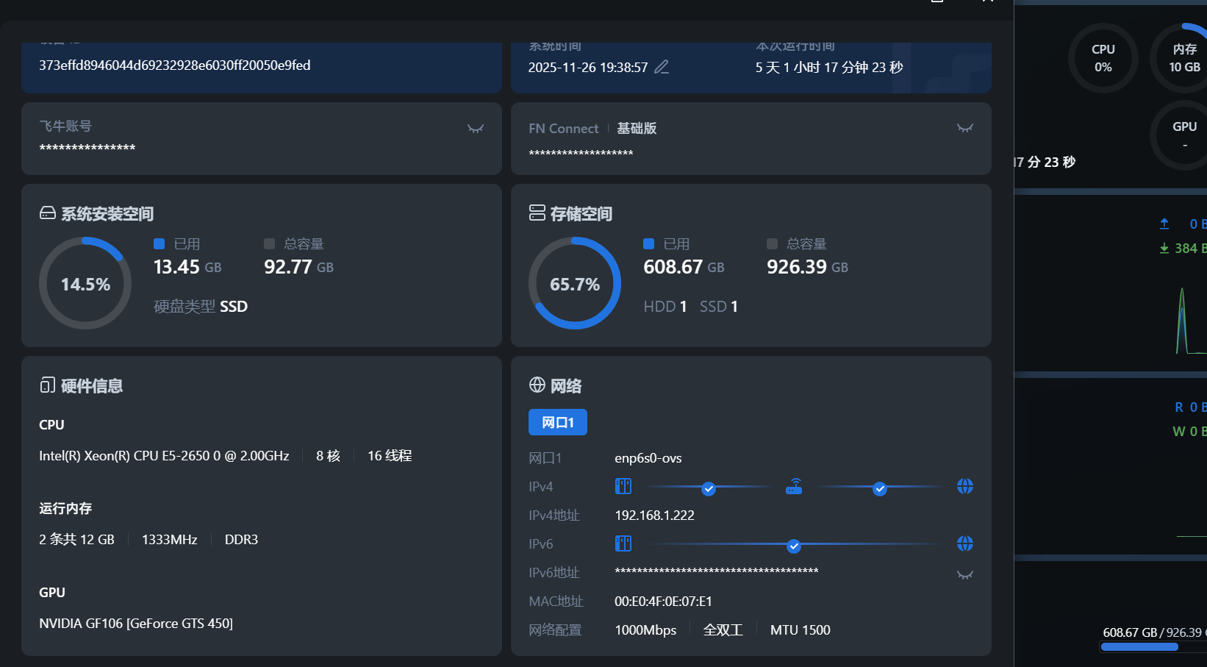
Task: Click the chip icon beside 硬件信息 heading
Action: 48,385
